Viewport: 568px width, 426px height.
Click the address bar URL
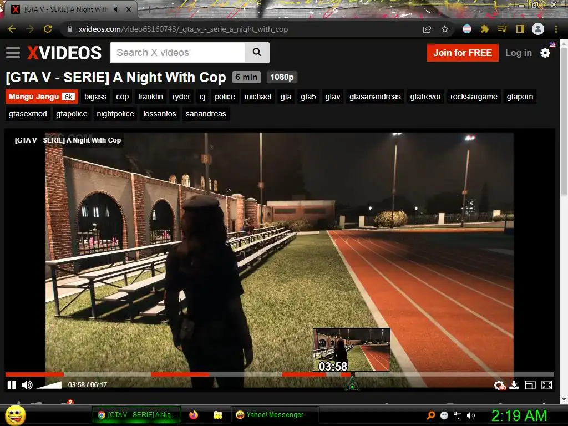click(x=183, y=29)
